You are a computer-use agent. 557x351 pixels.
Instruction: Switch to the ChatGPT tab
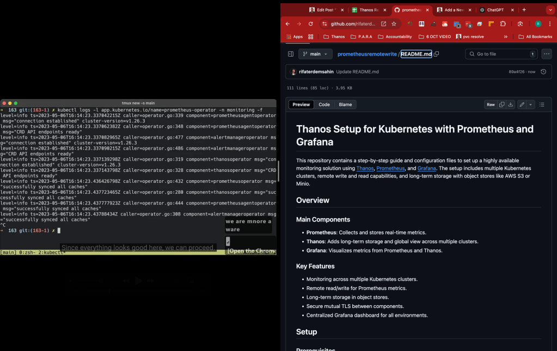click(x=494, y=10)
